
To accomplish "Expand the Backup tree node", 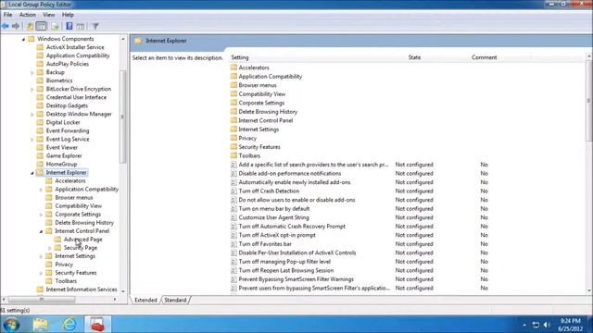I will coord(32,72).
